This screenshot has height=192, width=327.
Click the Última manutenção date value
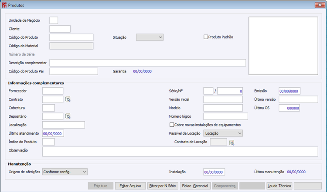[x=296, y=172]
